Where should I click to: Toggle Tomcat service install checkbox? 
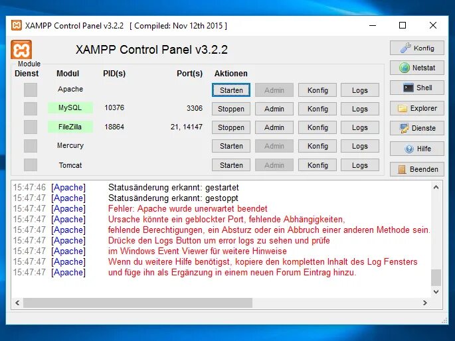31,165
